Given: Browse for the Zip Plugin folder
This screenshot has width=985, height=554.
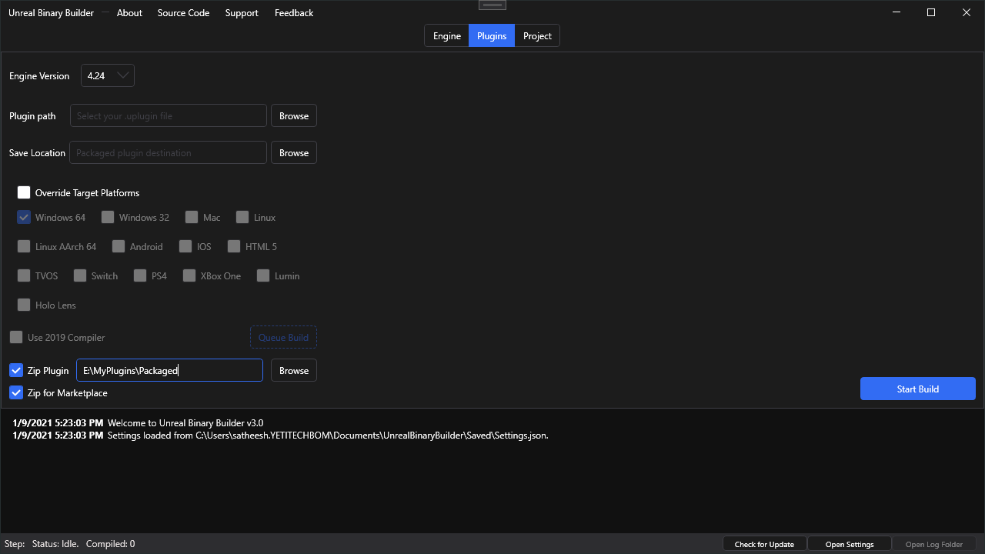Looking at the screenshot, I should point(294,370).
